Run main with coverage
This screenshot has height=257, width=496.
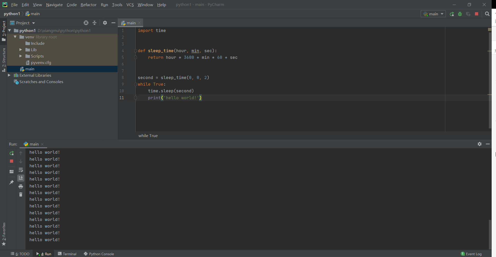click(x=469, y=14)
